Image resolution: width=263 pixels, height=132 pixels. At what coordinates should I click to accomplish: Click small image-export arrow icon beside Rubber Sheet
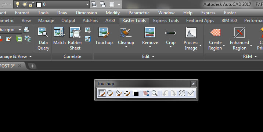(88, 39)
